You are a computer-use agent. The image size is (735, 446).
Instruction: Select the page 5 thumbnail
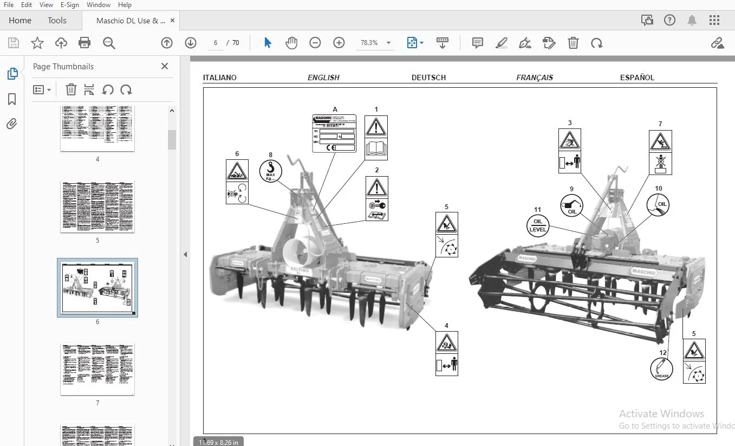click(x=97, y=206)
